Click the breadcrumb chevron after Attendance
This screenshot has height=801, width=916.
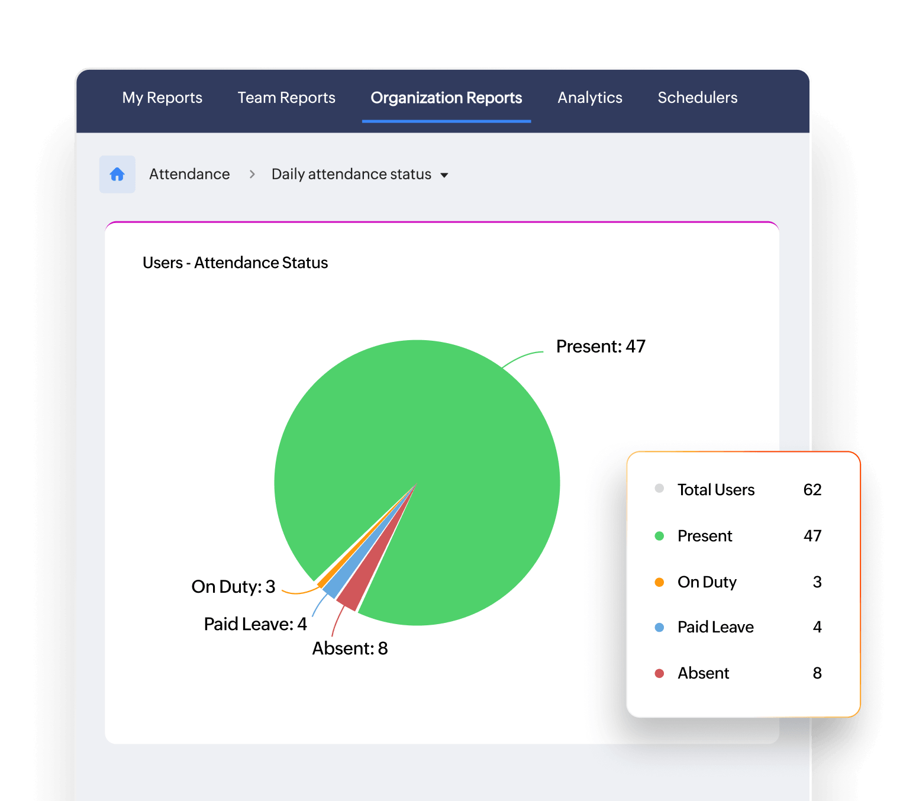coord(252,175)
